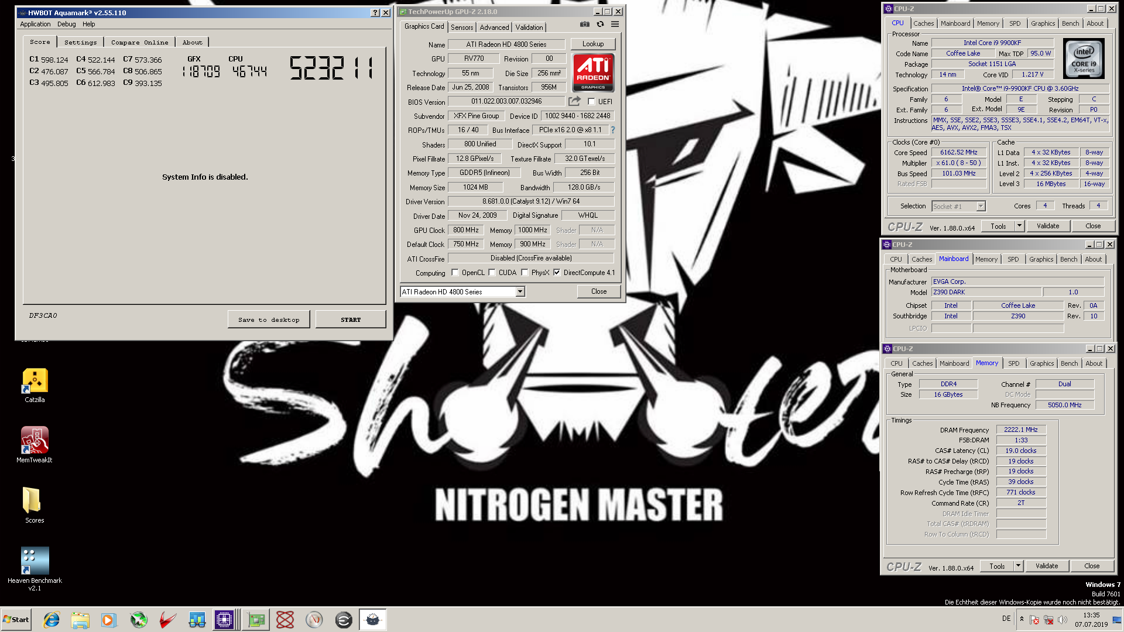Open the MemTweakIt desktop shortcut
1124x632 pixels.
35,445
